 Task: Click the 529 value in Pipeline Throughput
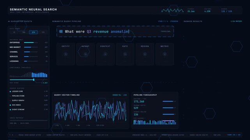pyautogui.click(x=136, y=108)
